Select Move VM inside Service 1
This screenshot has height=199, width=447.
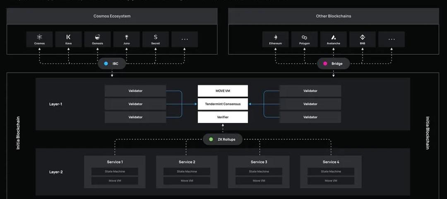[x=115, y=181]
